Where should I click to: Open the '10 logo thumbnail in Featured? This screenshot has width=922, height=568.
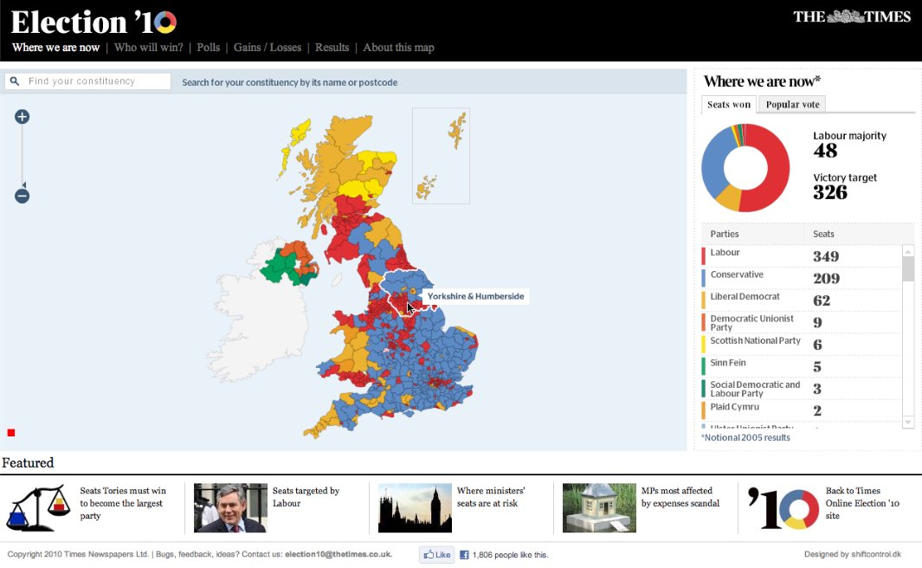(783, 508)
